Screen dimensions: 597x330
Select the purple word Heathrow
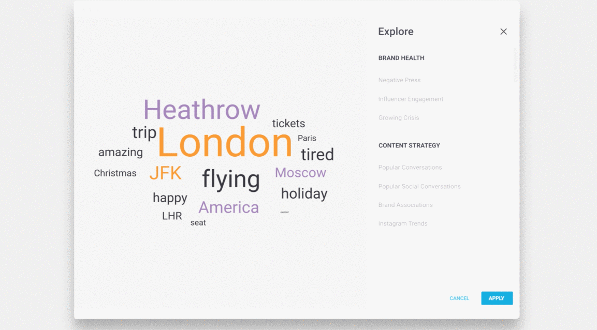(202, 110)
